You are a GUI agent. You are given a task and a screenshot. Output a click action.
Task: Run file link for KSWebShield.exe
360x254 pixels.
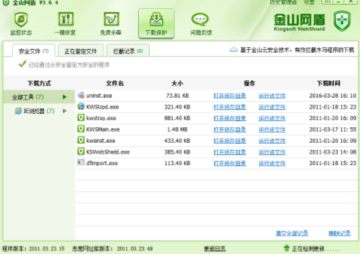[x=272, y=152]
